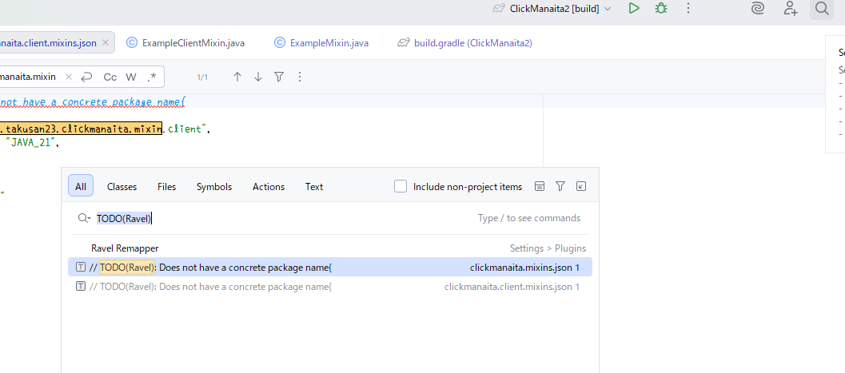
Task: Toggle Regex option in find bar
Action: point(152,77)
